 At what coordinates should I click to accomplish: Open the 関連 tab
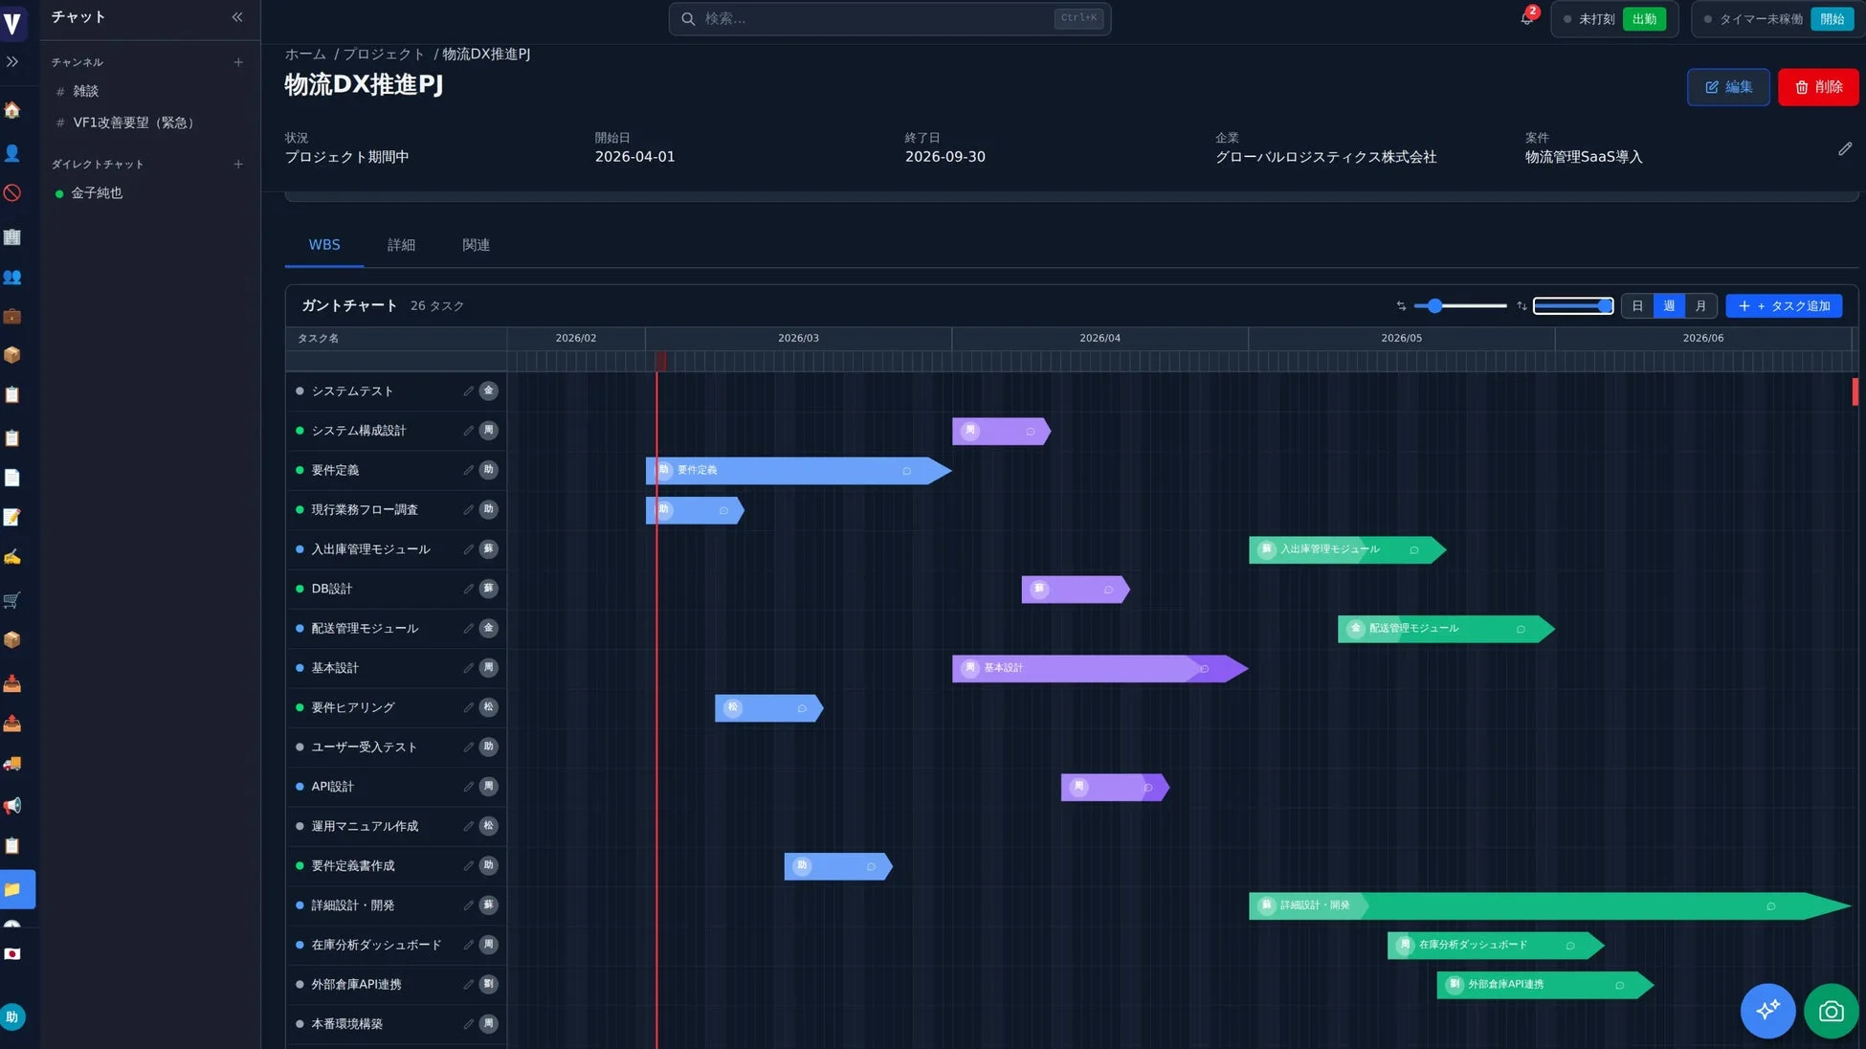point(476,245)
